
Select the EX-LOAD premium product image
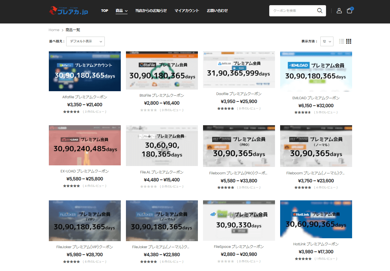tap(85, 145)
